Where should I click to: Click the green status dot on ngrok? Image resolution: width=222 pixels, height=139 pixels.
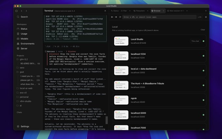point(203,100)
